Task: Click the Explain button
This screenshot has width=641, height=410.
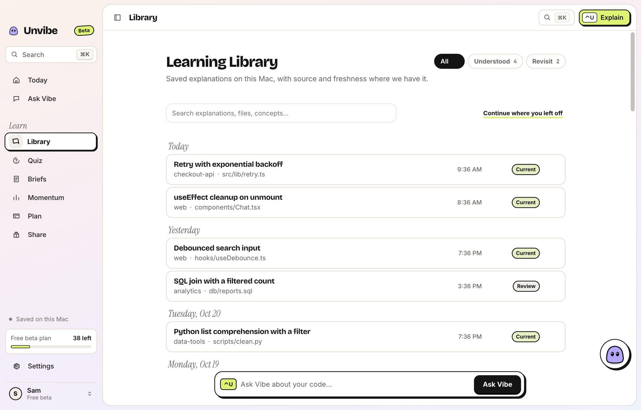Action: point(605,18)
